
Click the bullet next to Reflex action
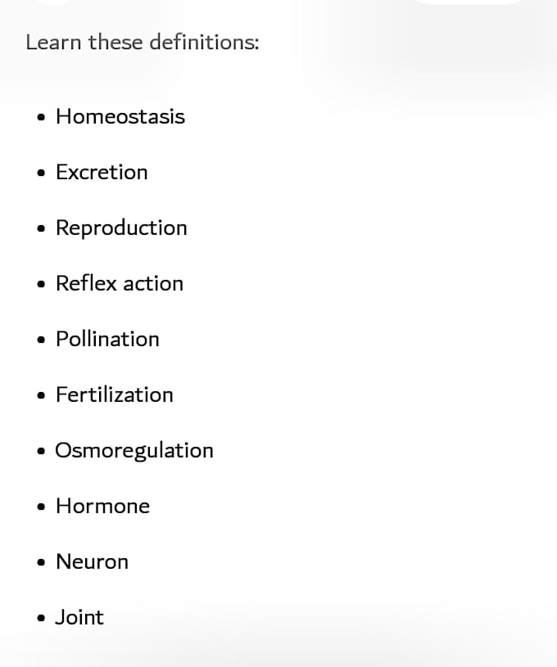coord(41,284)
